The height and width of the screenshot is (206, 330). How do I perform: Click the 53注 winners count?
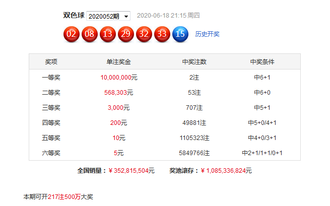point(194,93)
